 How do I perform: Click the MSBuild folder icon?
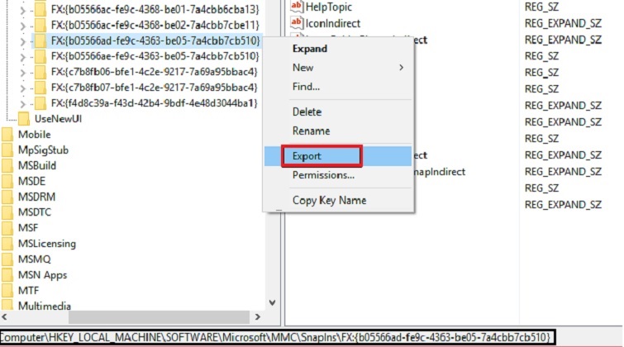7,166
